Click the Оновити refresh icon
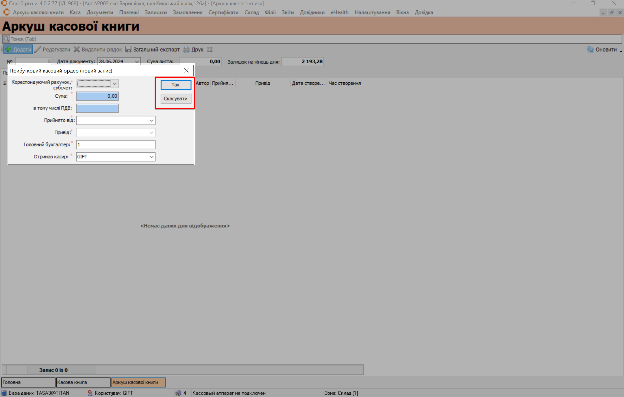Viewport: 624px width, 397px height. point(590,49)
